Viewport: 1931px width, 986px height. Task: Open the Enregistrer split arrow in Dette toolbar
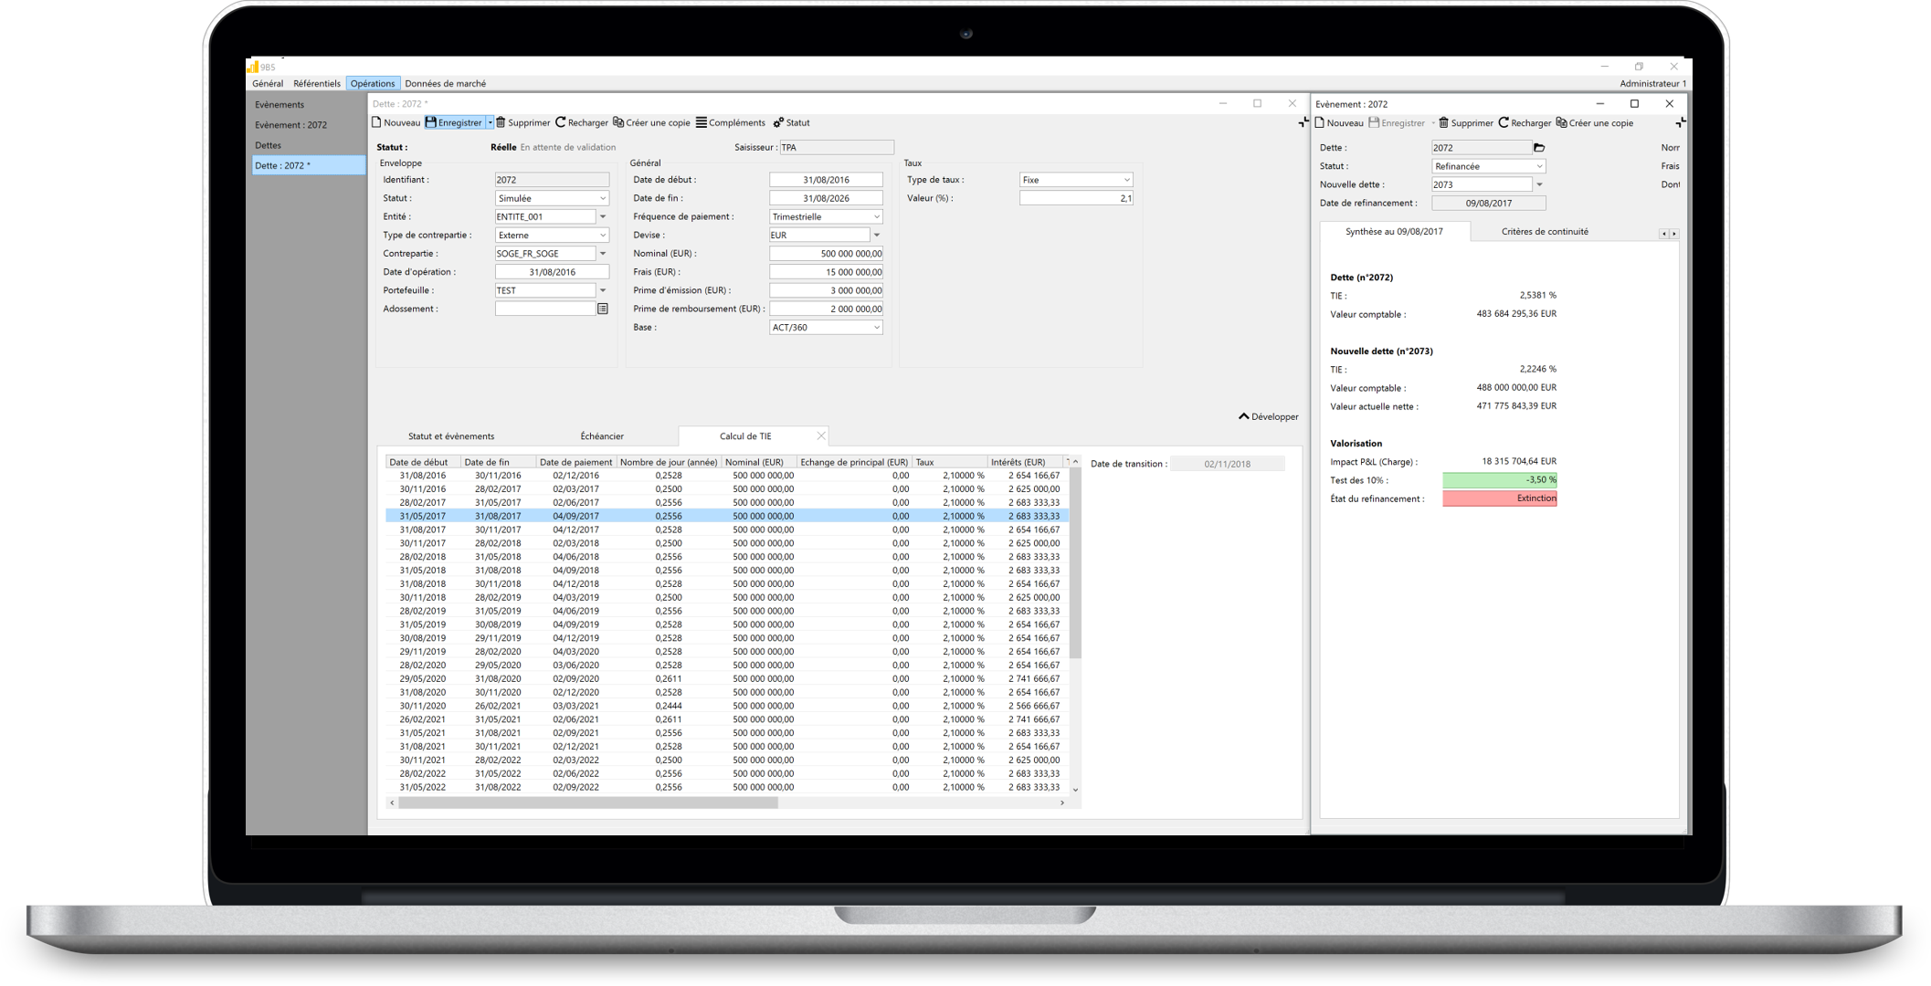(x=490, y=122)
